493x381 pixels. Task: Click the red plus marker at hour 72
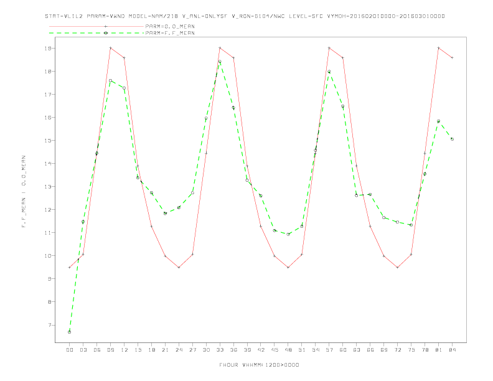point(397,268)
